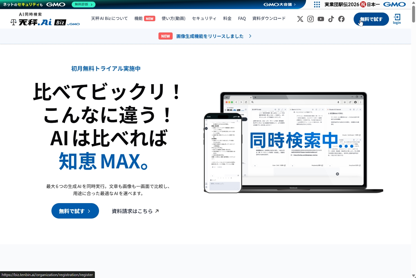Click the 無料診断 button in the top bar
The height and width of the screenshot is (278, 416).
[83, 4]
